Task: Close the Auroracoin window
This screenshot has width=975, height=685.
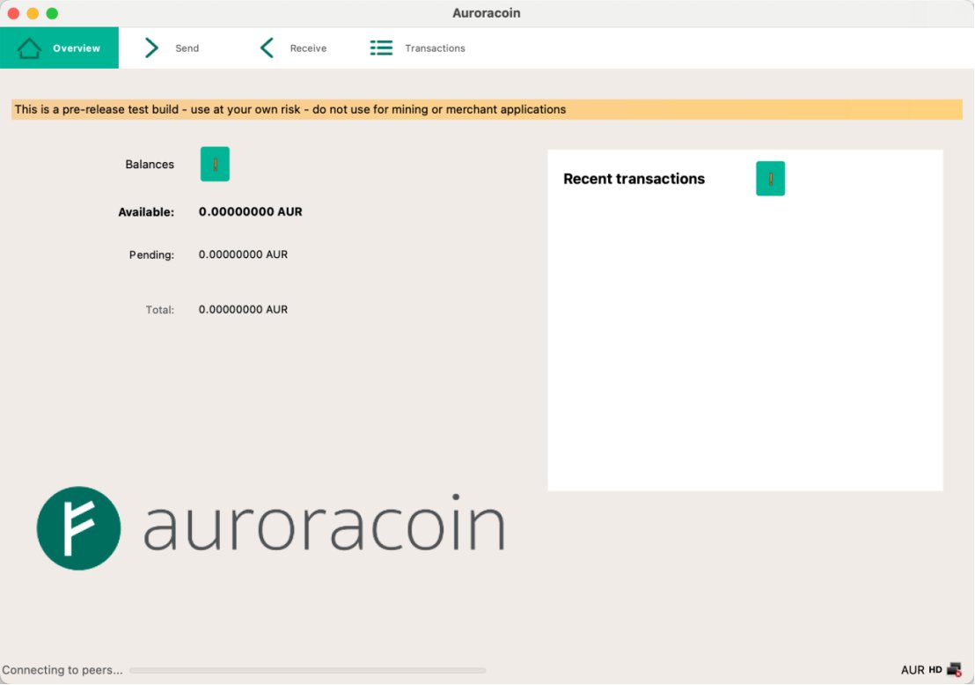Action: point(14,13)
